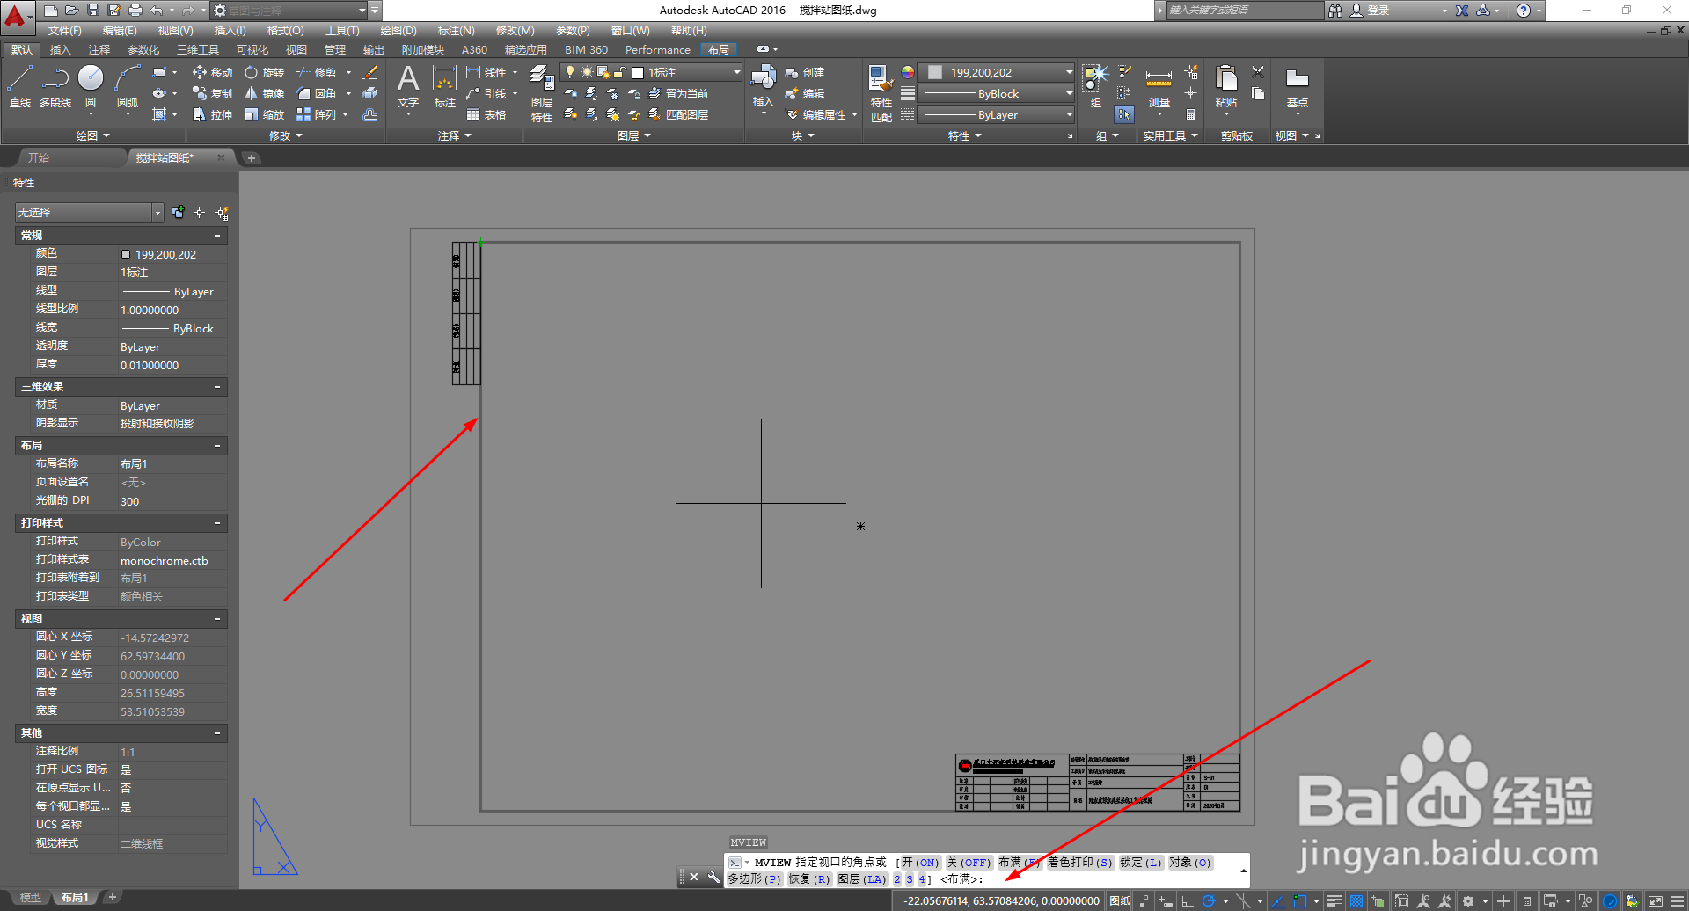1689x911 pixels.
Task: Click the Fillet (圆角) tool
Action: [x=317, y=93]
